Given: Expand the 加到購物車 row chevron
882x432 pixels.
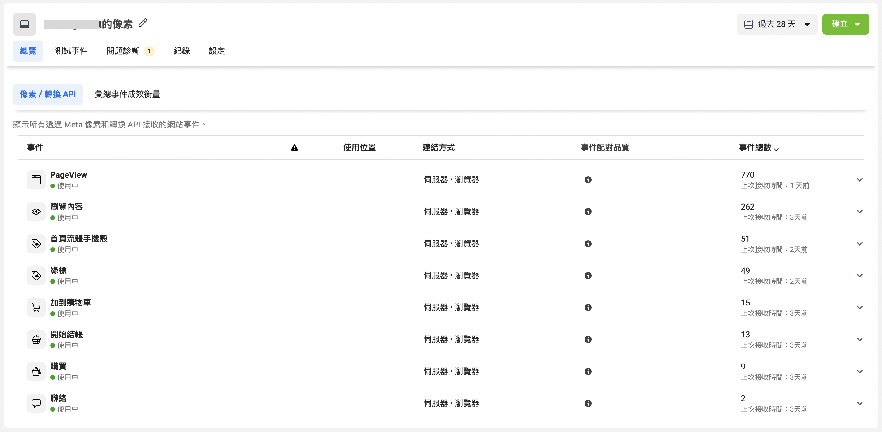Looking at the screenshot, I should pos(859,307).
